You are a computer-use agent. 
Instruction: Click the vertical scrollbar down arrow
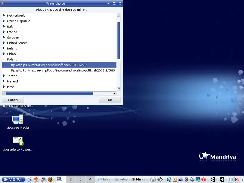[119, 89]
